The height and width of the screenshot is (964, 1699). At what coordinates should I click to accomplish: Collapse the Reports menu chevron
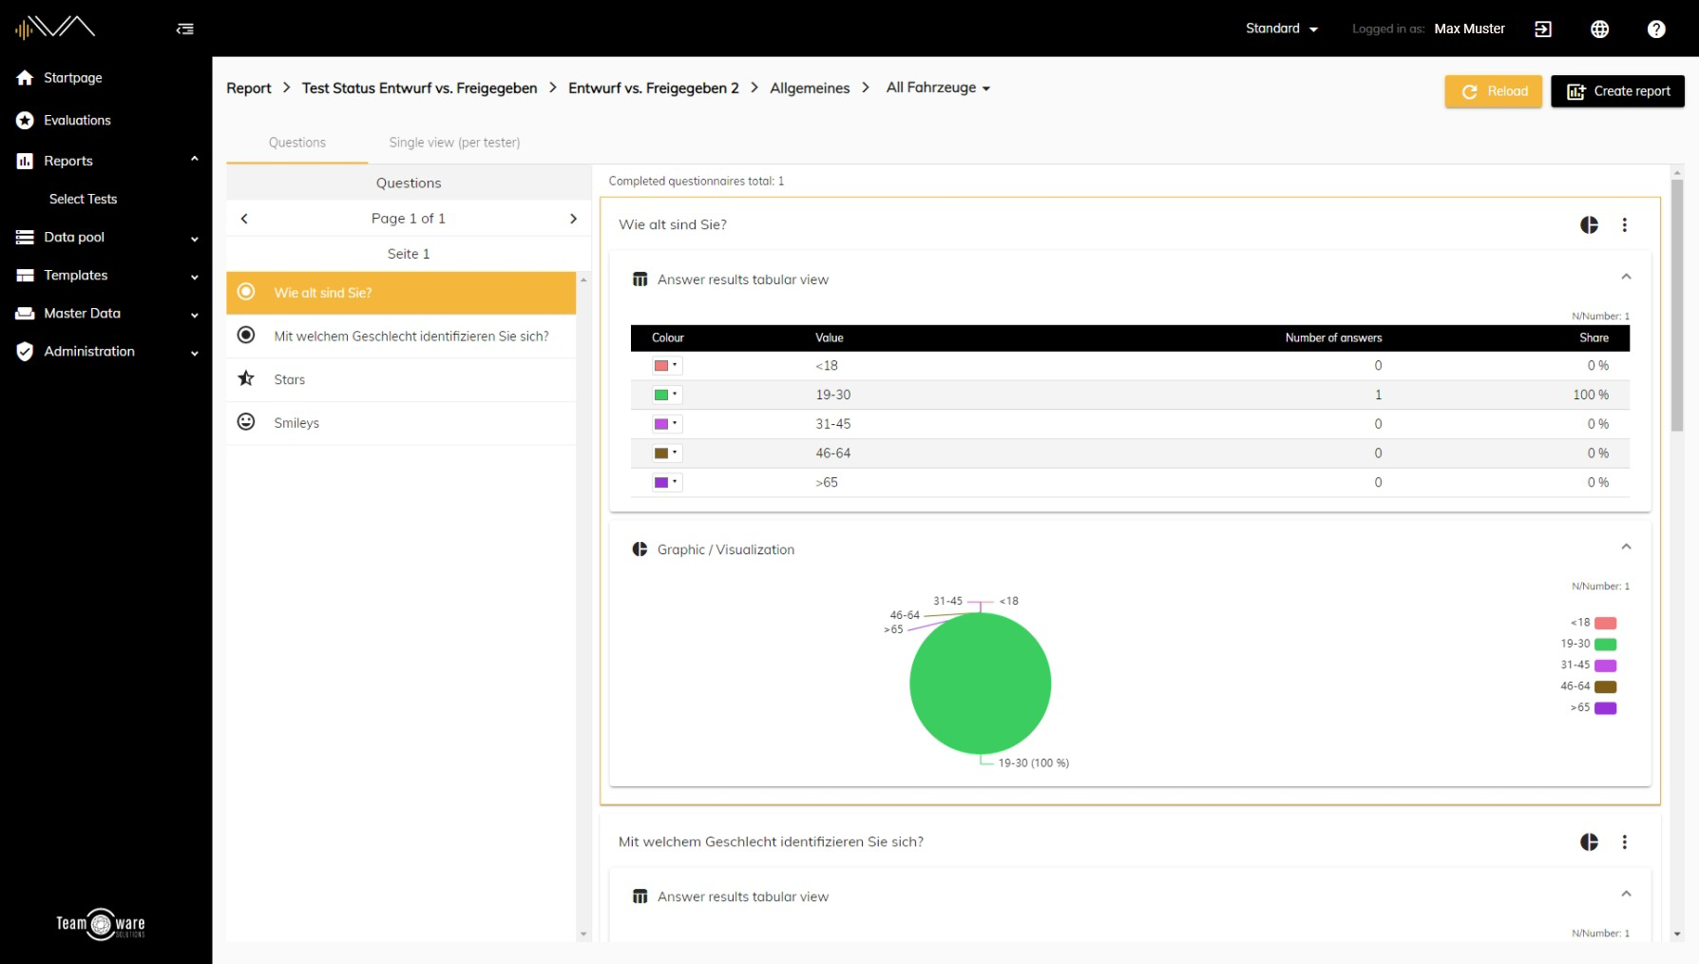[195, 159]
